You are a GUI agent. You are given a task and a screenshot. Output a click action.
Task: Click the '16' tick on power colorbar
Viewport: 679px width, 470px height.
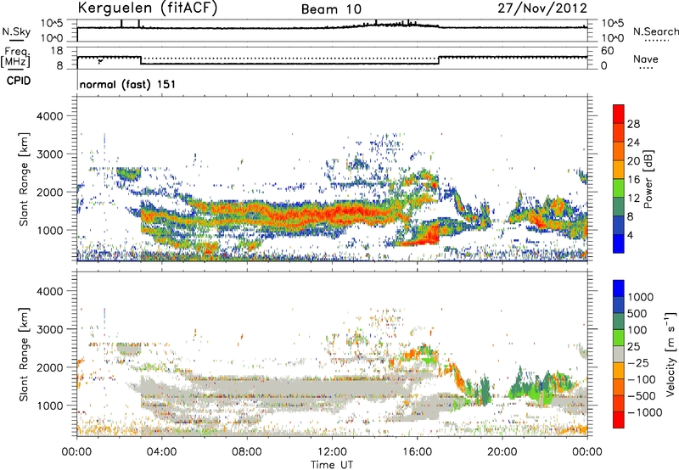coord(633,180)
